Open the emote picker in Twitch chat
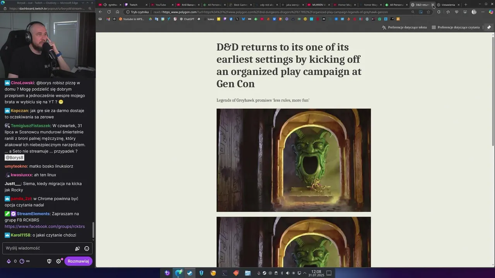Image resolution: width=495 pixels, height=278 pixels. pyautogui.click(x=87, y=249)
